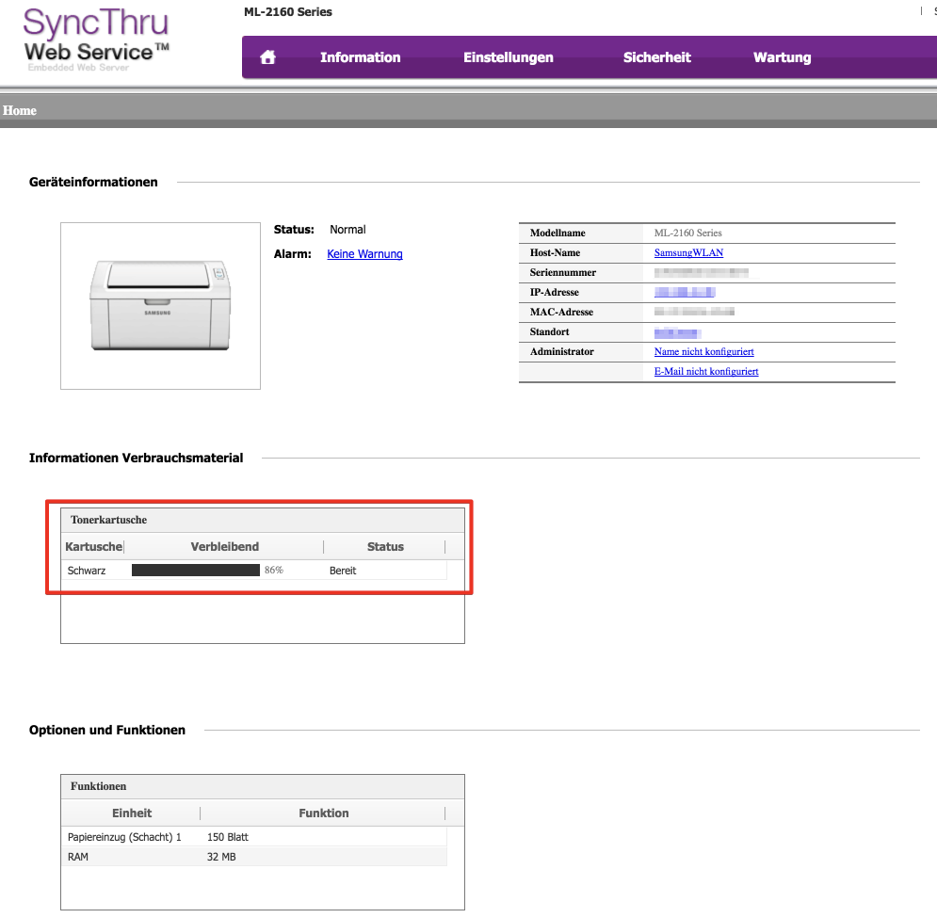This screenshot has width=937, height=918.
Task: Click the SyncThru Web Service logo
Action: coord(96,40)
